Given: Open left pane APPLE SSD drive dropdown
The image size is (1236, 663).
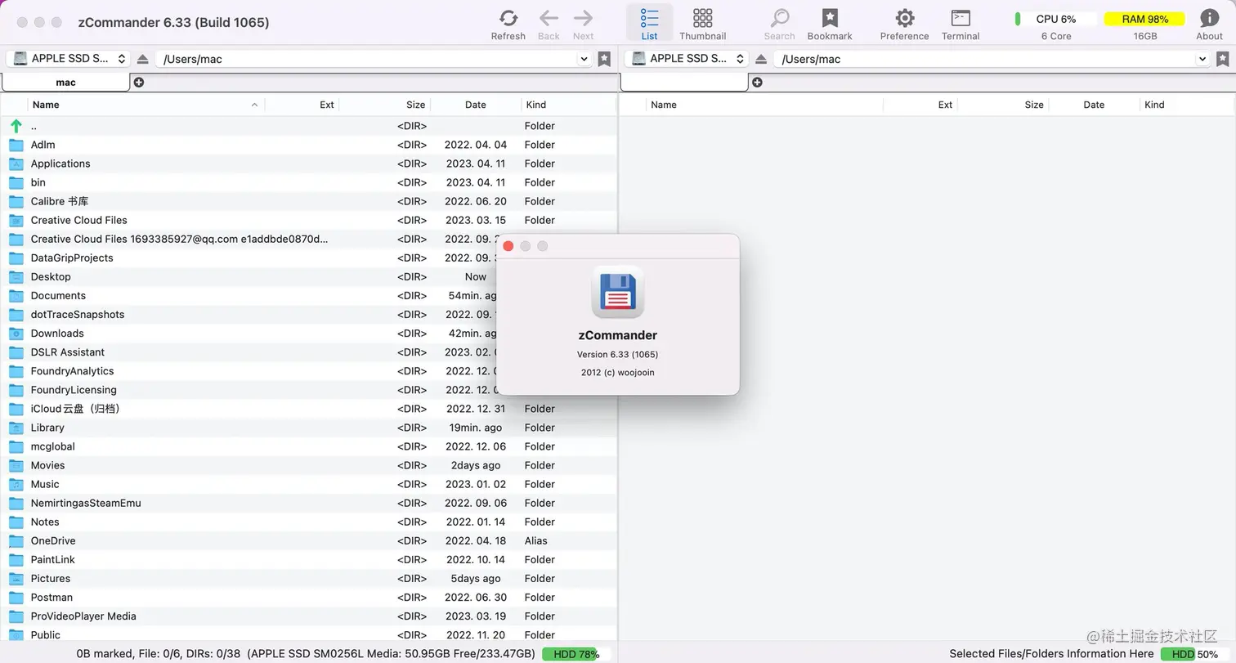Looking at the screenshot, I should 68,59.
